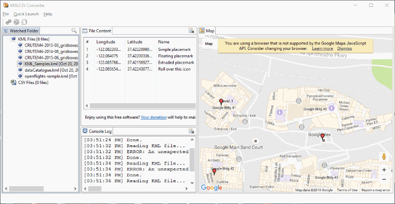
Task: Click the '[03:51:36 PM] Reading KML file...' log line
Action: coord(134,181)
